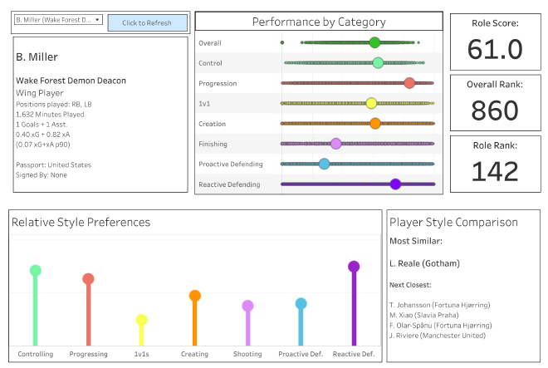Select the Creating lollipop top dot
The height and width of the screenshot is (368, 548).
pos(194,295)
